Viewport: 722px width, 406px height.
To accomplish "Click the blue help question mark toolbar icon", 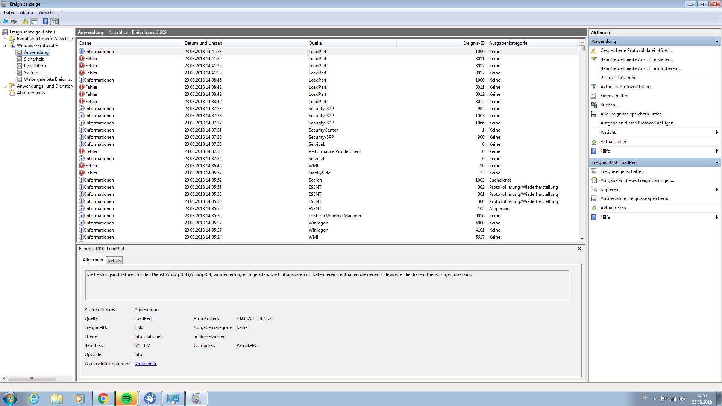I will (45, 21).
